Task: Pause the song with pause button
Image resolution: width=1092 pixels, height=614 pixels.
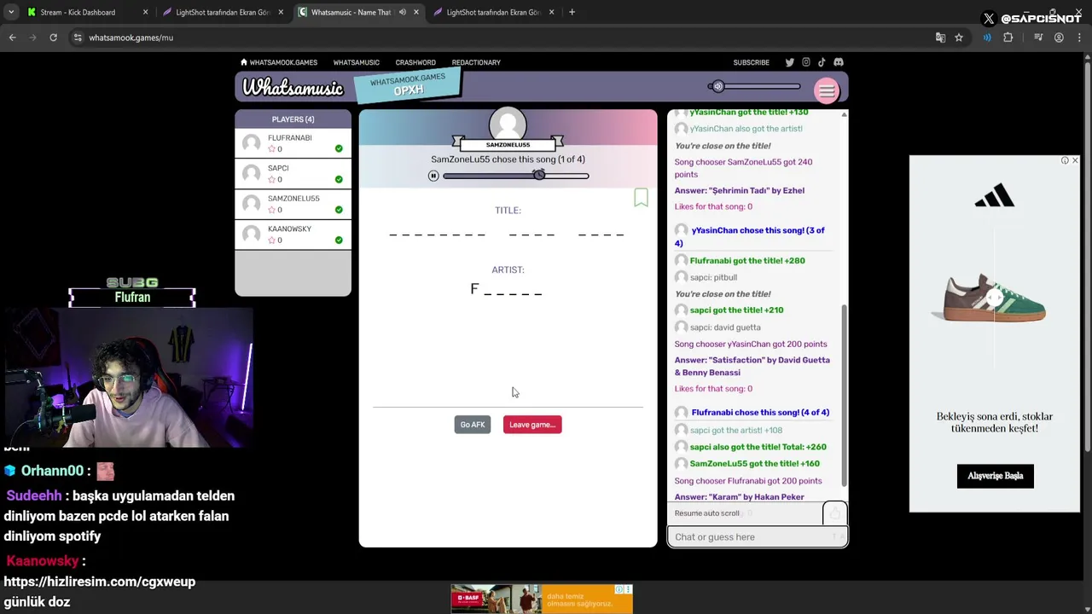Action: tap(433, 176)
